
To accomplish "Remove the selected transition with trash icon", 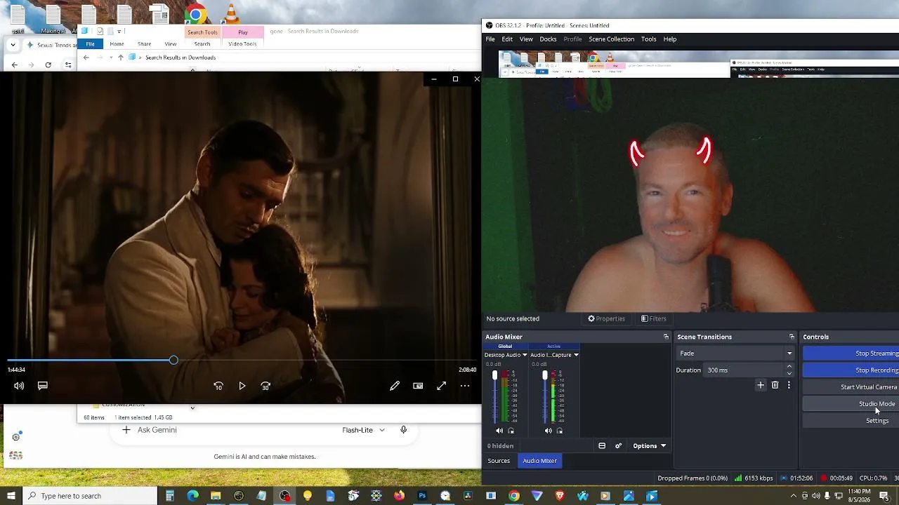I will pyautogui.click(x=775, y=385).
